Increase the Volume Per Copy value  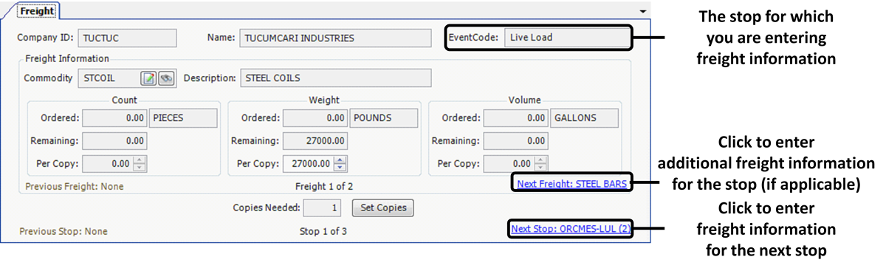[x=541, y=160]
